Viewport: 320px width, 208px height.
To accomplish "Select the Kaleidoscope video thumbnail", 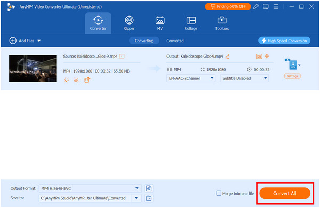I will (33, 68).
